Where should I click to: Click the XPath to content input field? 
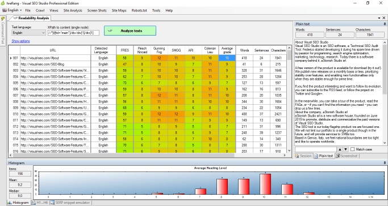pos(73,33)
